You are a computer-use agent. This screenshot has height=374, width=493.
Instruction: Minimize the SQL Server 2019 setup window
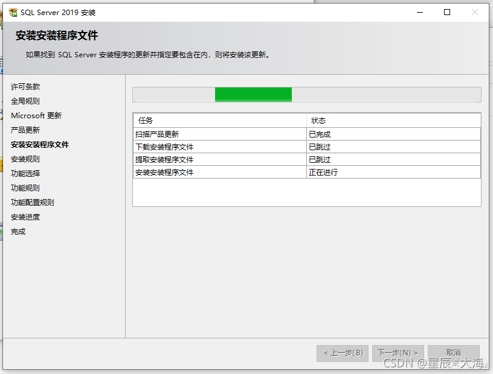[420, 12]
